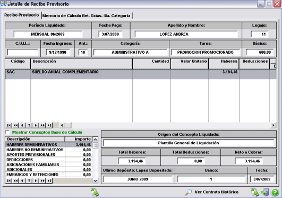Click the Haberes column header
Screen dimensions: 282x198
click(224, 63)
